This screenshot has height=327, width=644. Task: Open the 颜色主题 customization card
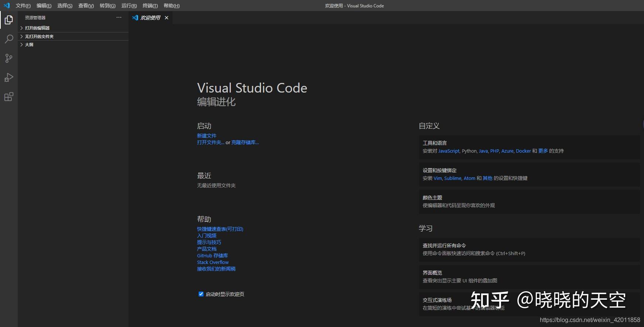[529, 202]
